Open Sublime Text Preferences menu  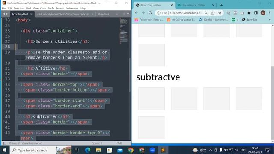pyautogui.click(x=72, y=8)
